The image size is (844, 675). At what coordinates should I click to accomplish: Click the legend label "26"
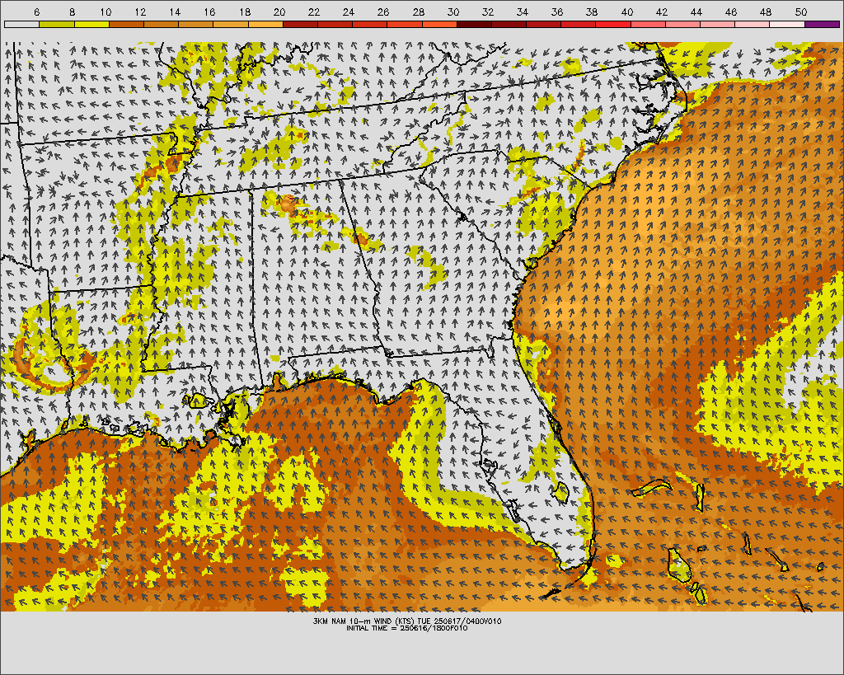click(x=383, y=12)
